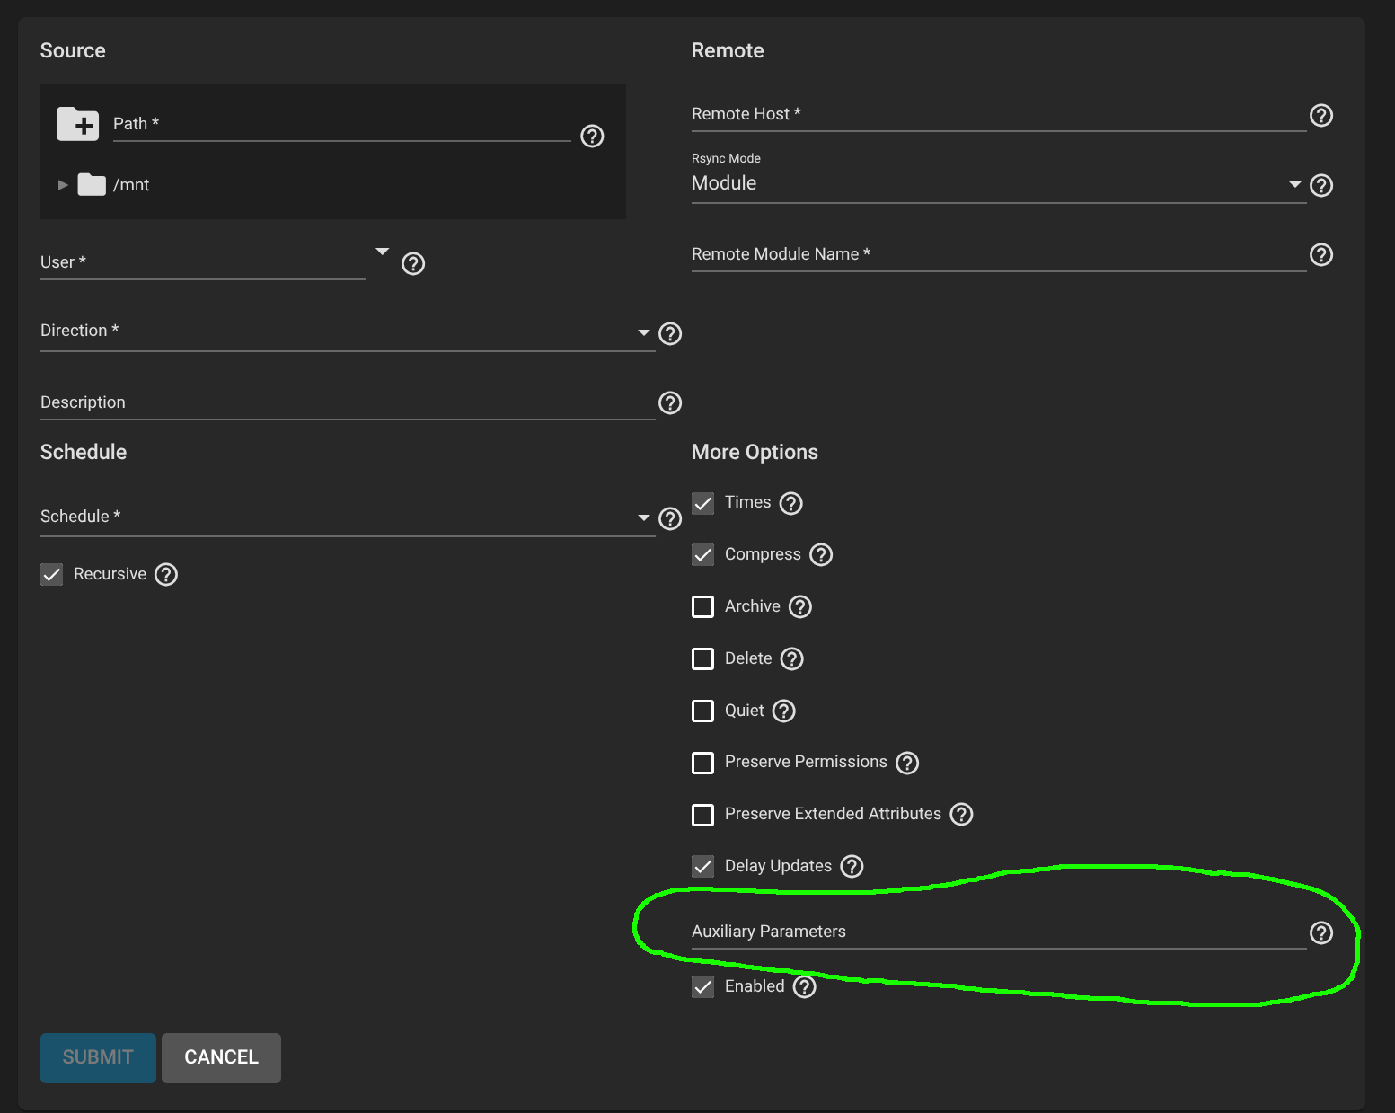The height and width of the screenshot is (1113, 1395).
Task: Expand the /mnt tree node arrow
Action: [63, 184]
